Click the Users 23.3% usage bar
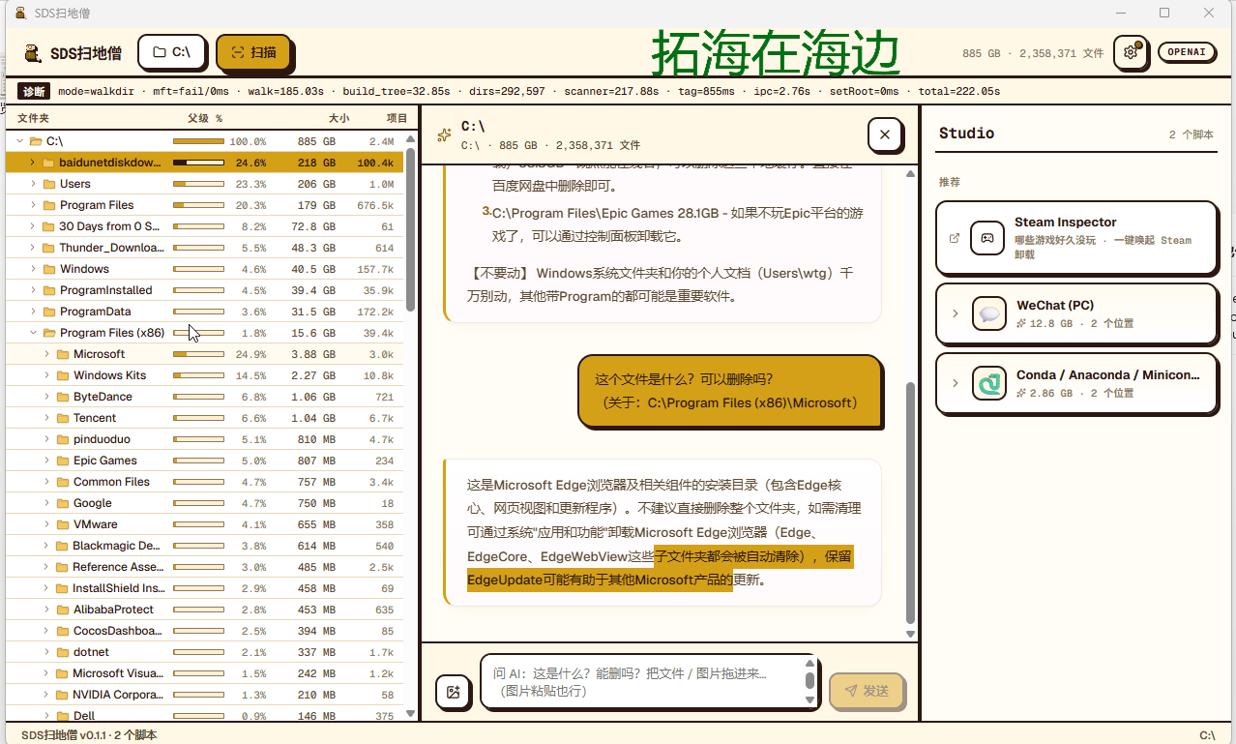Viewport: 1236px width, 744px height. pyautogui.click(x=198, y=184)
